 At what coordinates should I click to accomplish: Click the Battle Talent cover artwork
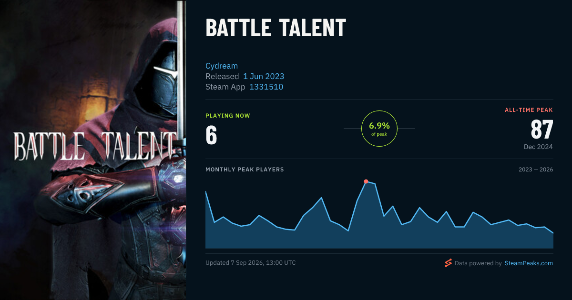tap(93, 150)
